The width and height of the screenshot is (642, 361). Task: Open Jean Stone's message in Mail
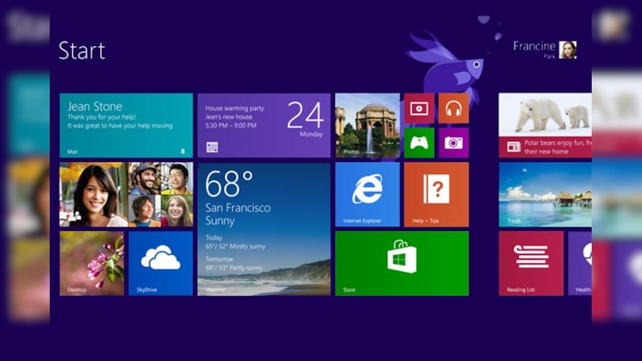click(x=126, y=125)
